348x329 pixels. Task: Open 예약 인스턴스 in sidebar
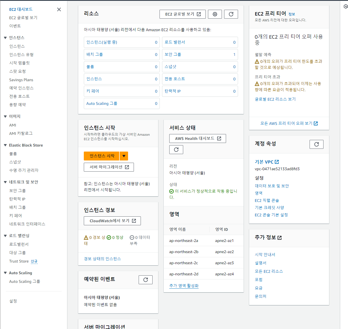21,88
